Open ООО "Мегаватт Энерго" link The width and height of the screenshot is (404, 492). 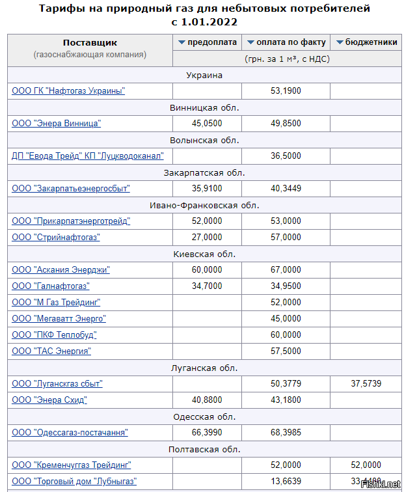click(x=59, y=319)
